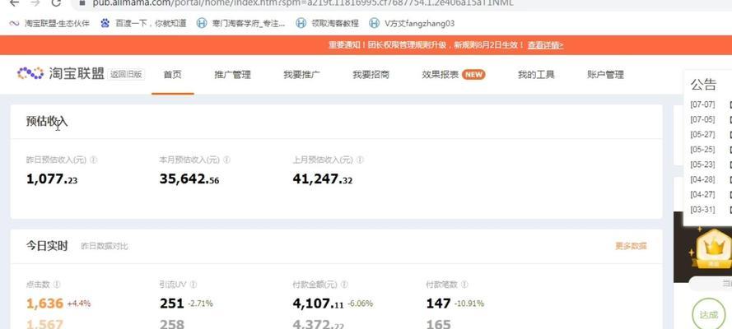Click 查看详情 in orange notice banner
The image size is (732, 329).
[x=545, y=45]
